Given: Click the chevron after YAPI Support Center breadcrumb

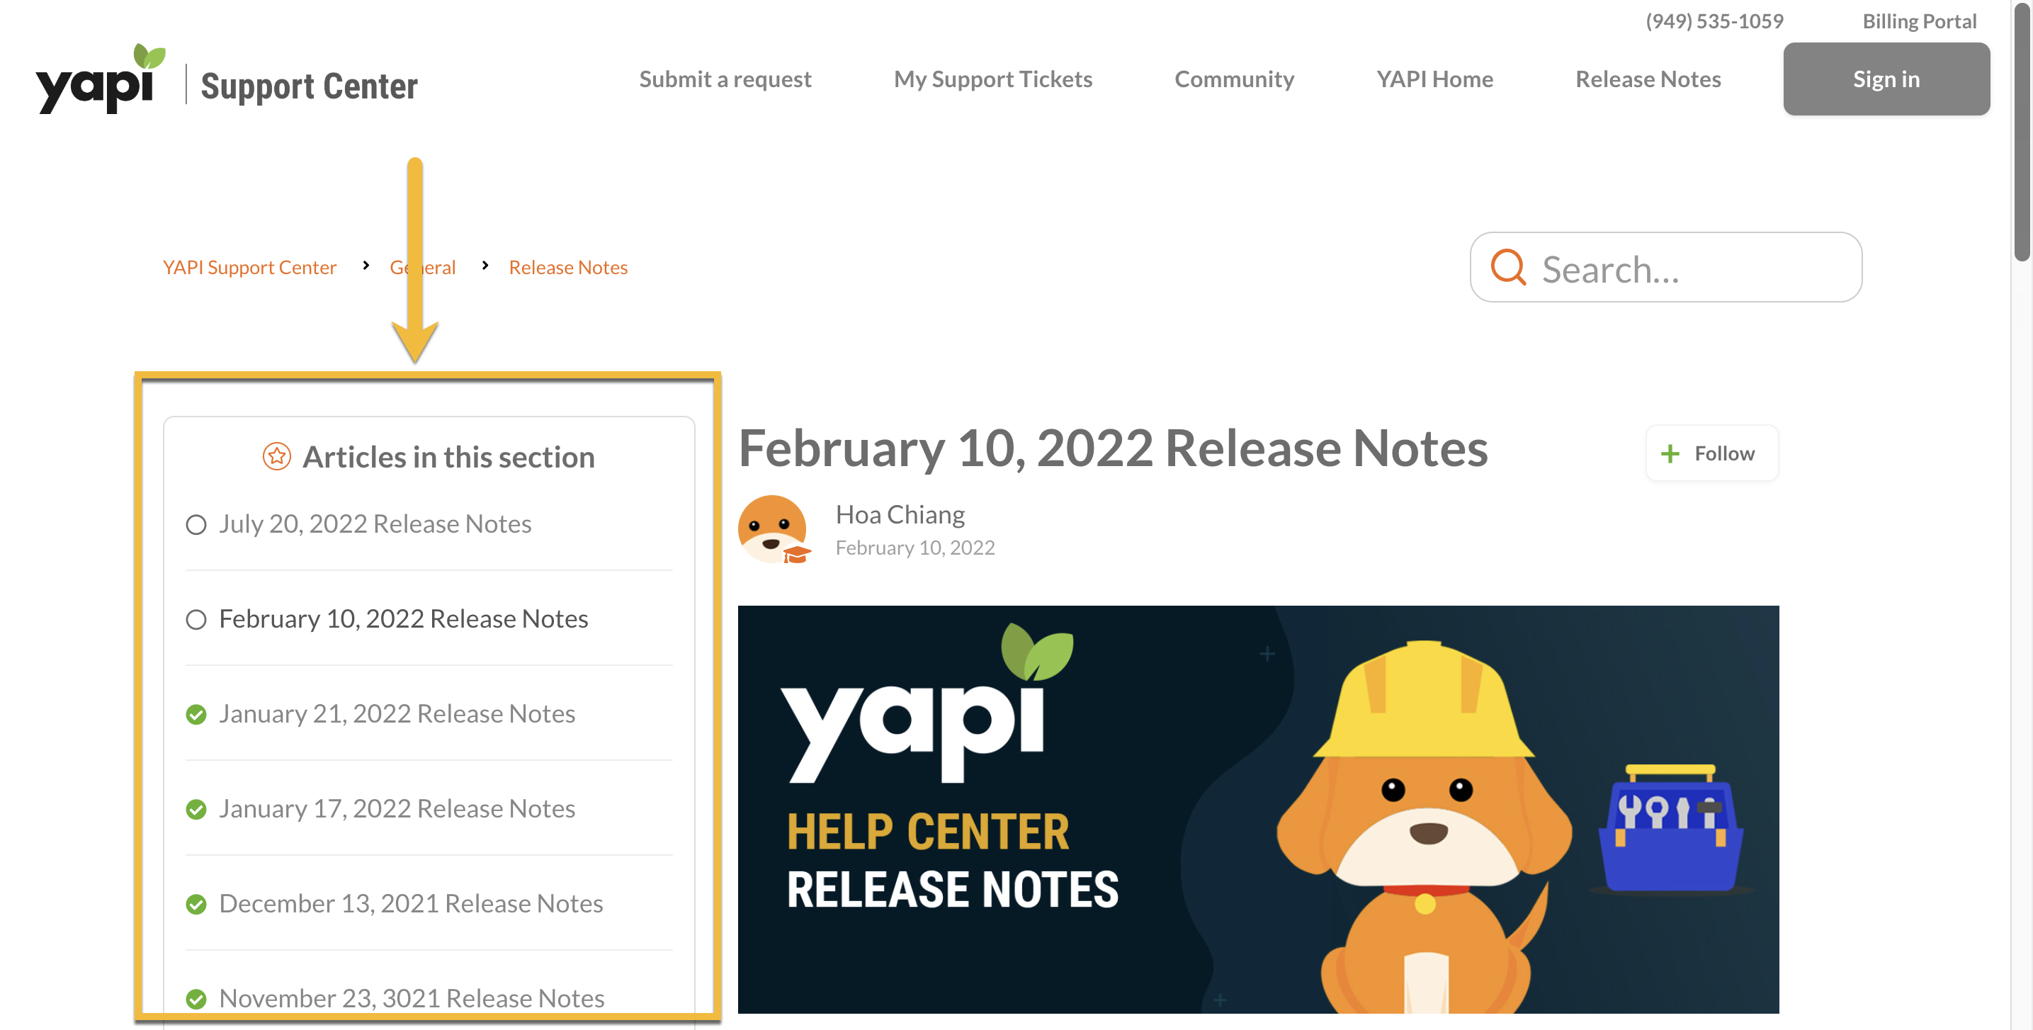Looking at the screenshot, I should tap(366, 266).
